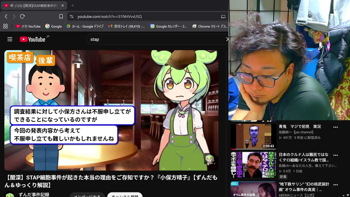Reload the YouTube page
350x197 pixels.
pos(22,16)
